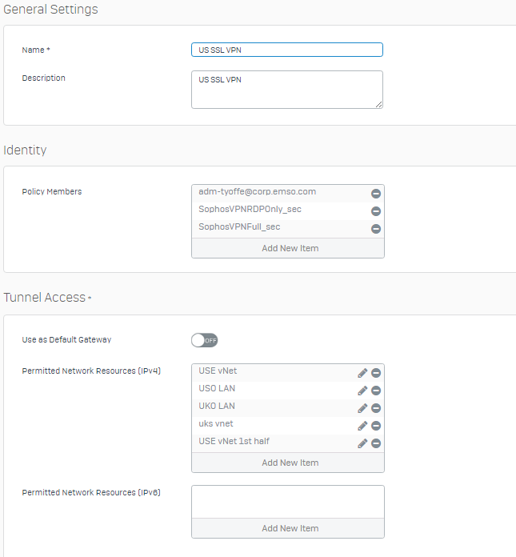Edit the uks vnet resource
The width and height of the screenshot is (516, 557).
coord(362,426)
